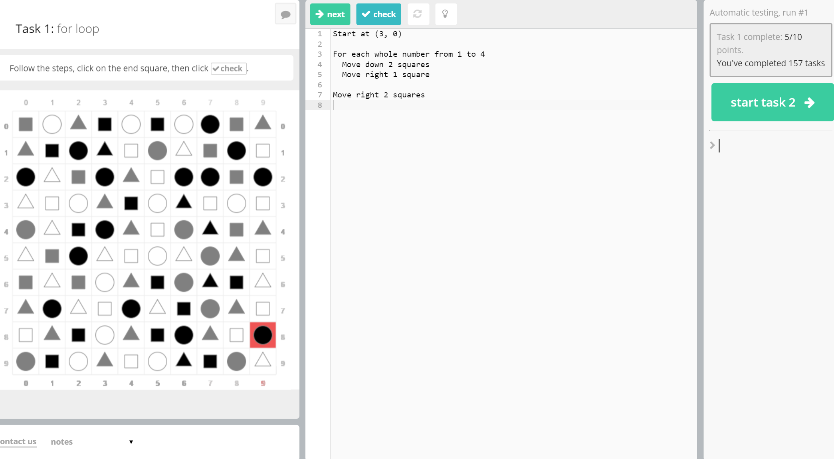Select the gray circle at row 1 column 5

(x=157, y=150)
